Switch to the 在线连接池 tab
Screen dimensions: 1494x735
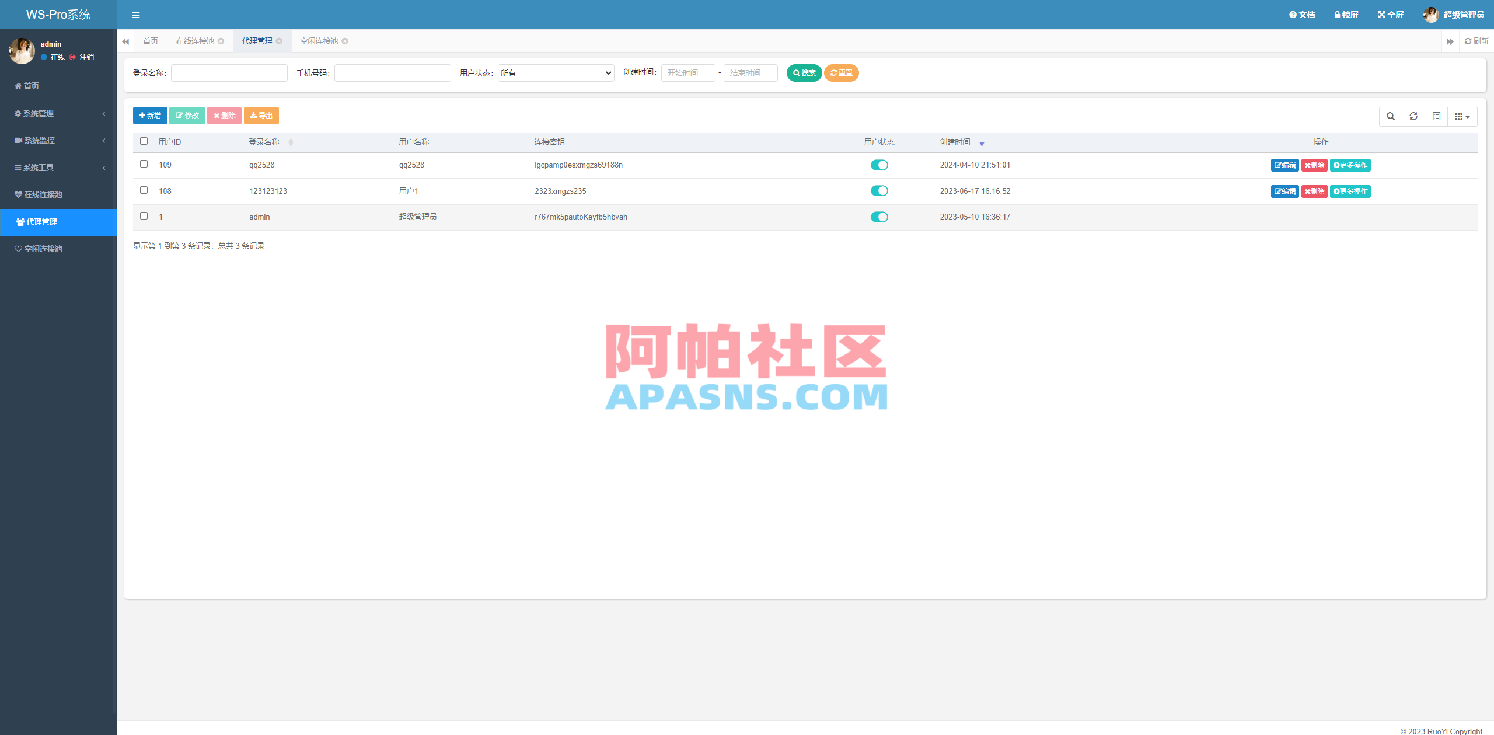[194, 41]
